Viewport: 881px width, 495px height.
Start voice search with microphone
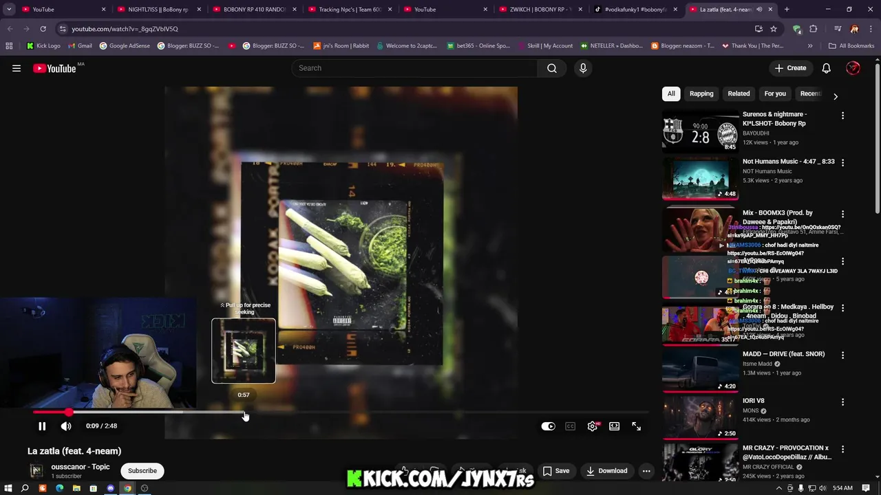point(583,68)
